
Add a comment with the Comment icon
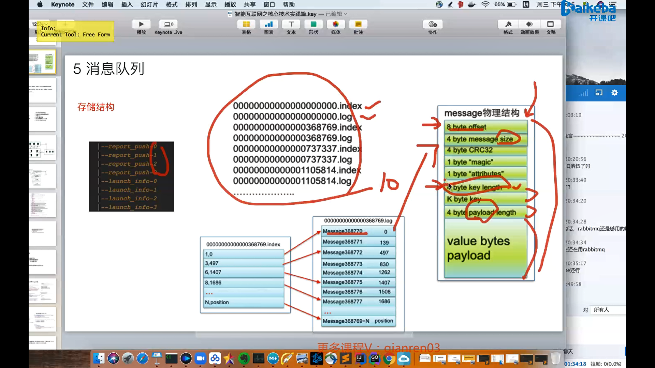pos(358,24)
